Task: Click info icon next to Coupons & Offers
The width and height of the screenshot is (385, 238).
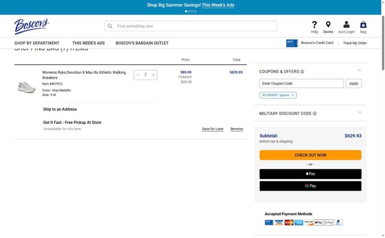Action: point(302,72)
